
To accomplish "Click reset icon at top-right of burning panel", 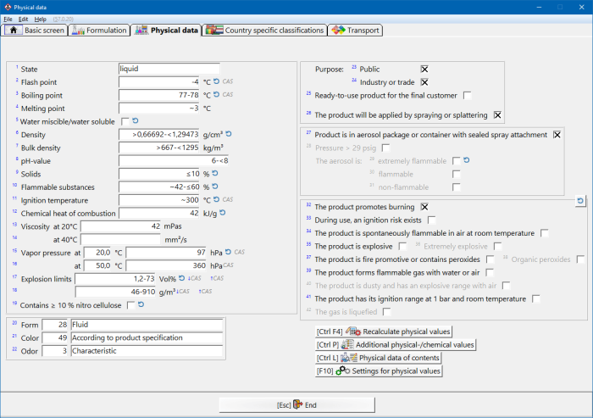I will (x=580, y=201).
